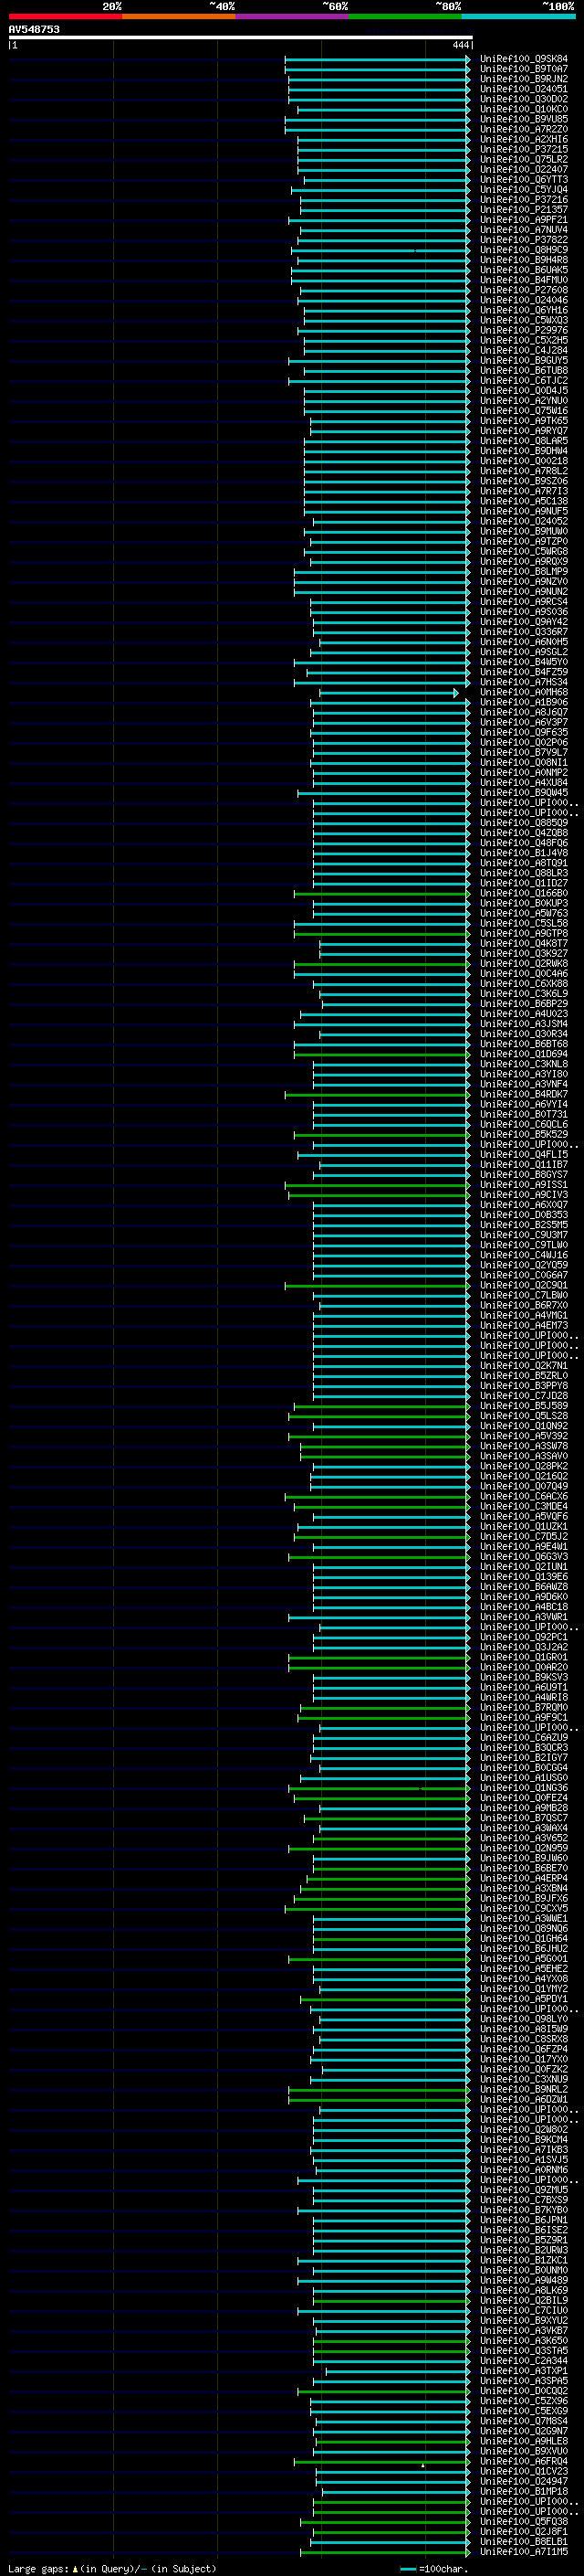Click the UniRef100_Q6YTT3 subject label
584x2576 pixels.
523,180
